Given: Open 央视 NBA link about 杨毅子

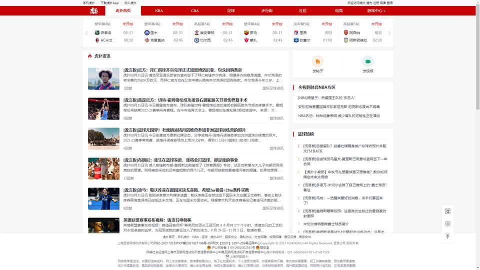Looking at the screenshot, I should (326, 98).
